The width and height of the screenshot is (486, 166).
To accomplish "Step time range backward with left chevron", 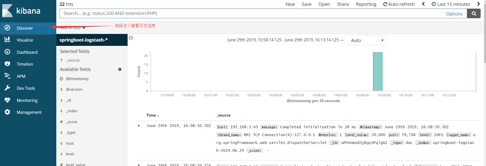I will click(423, 4).
